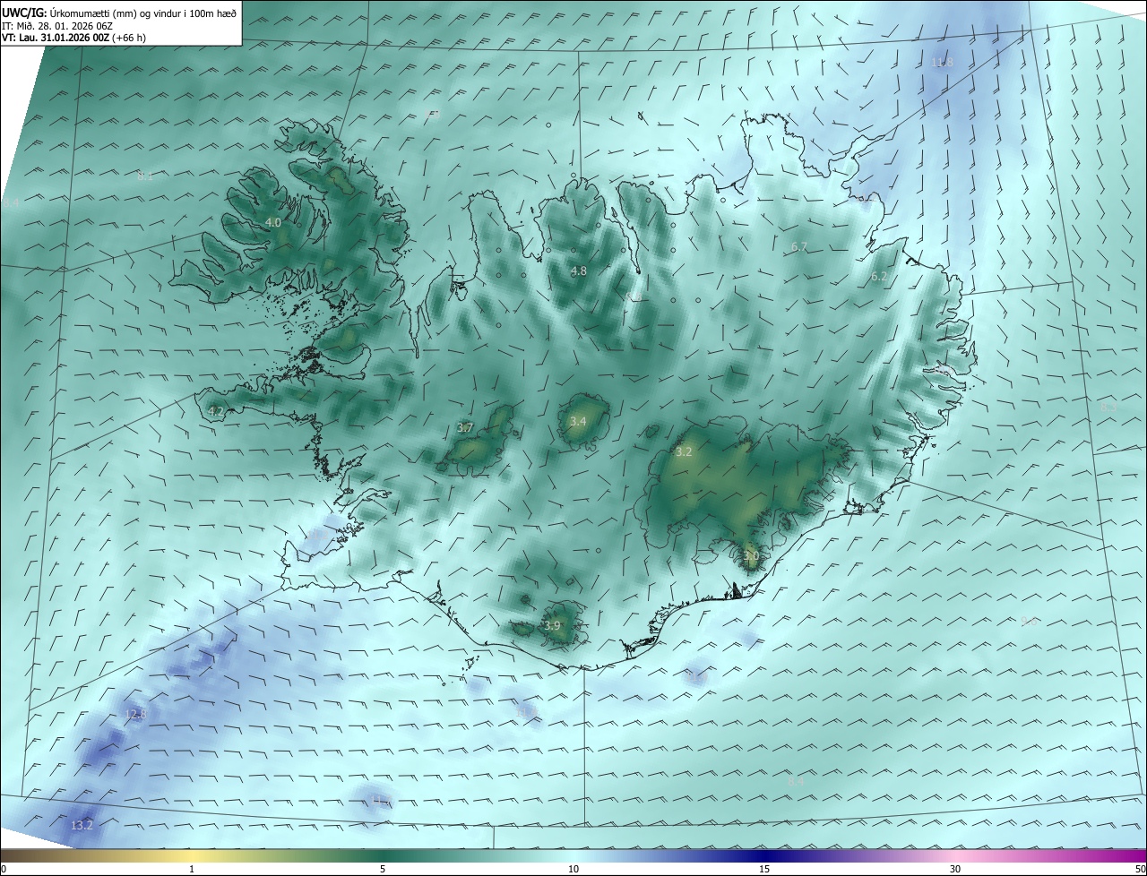Click the 15 tick on the color scale
Viewport: 1147px width, 876px height.
coord(764,869)
